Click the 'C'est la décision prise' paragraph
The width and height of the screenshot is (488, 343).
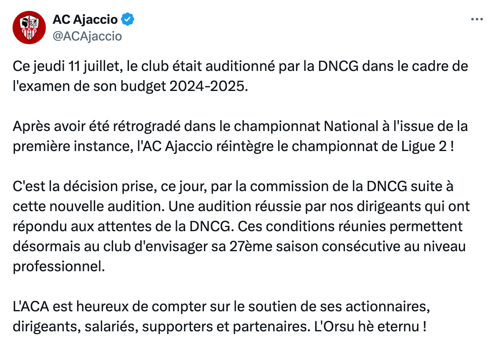[x=241, y=226]
